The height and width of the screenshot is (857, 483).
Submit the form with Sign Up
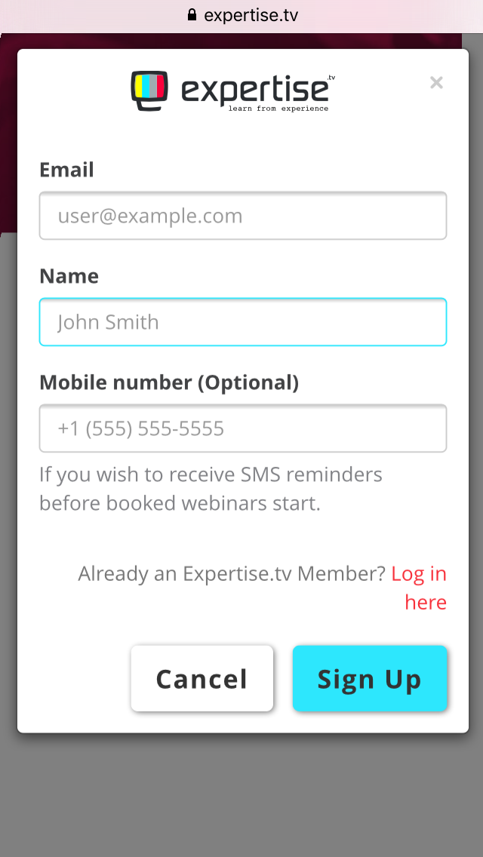pos(369,679)
